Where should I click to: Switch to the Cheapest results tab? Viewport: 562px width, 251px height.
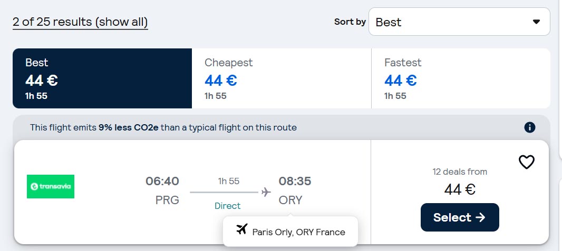(282, 78)
